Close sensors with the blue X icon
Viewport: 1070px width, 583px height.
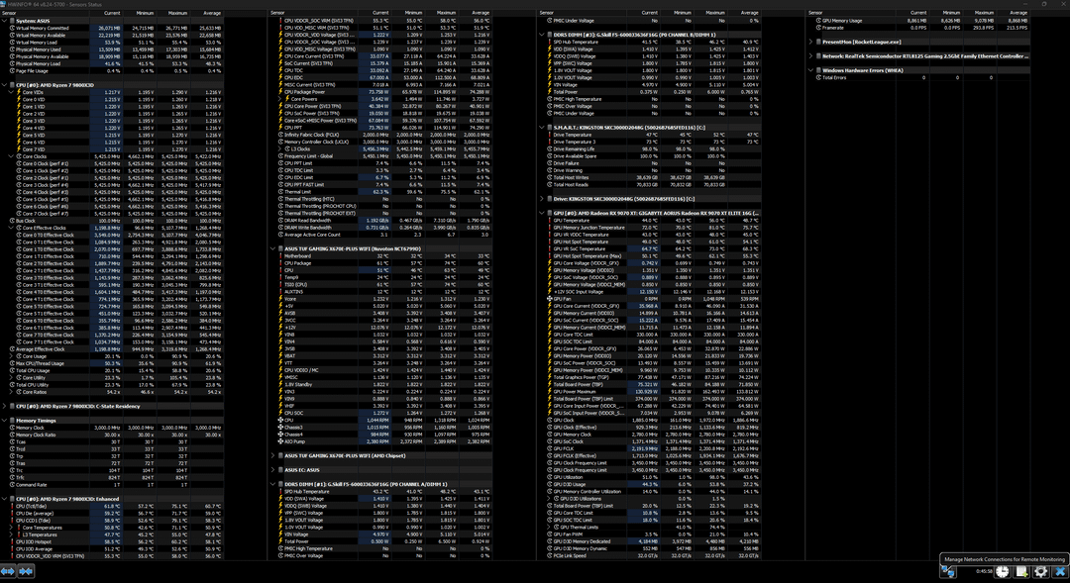(x=1060, y=571)
